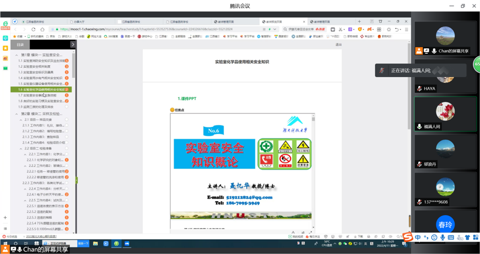Go back using the browser back arrow

click(16, 29)
